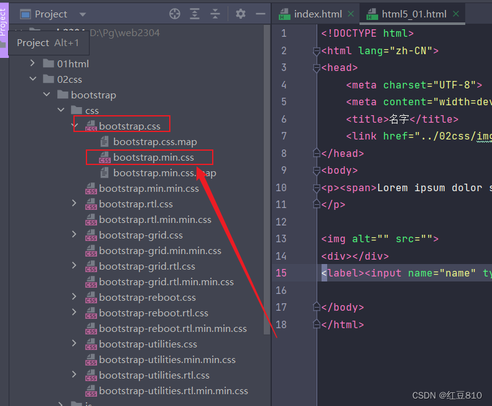Select bootstrap.rtl.css file name
Viewport: 492px width, 406px height.
coord(136,204)
